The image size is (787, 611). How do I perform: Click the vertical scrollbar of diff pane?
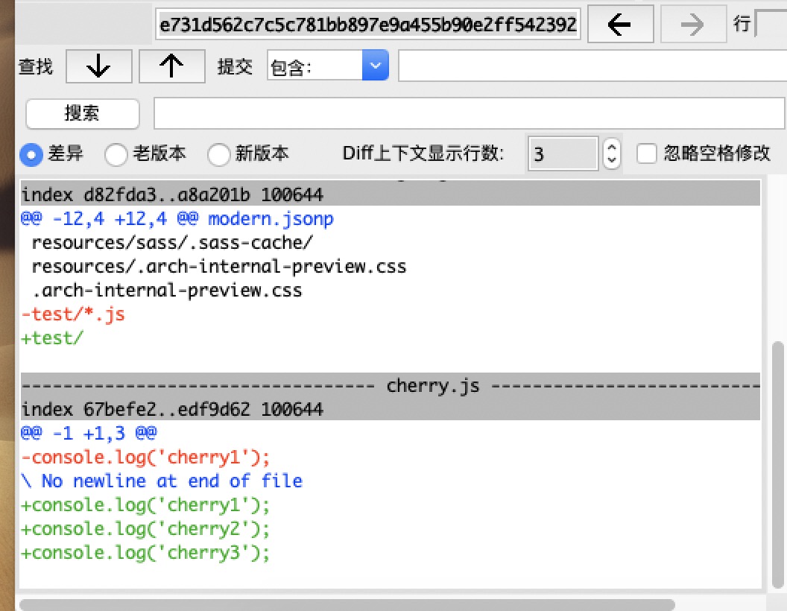click(777, 464)
